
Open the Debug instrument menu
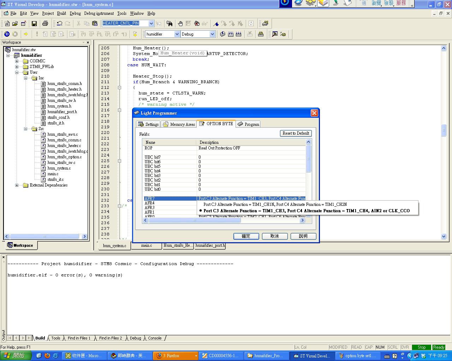coord(99,13)
